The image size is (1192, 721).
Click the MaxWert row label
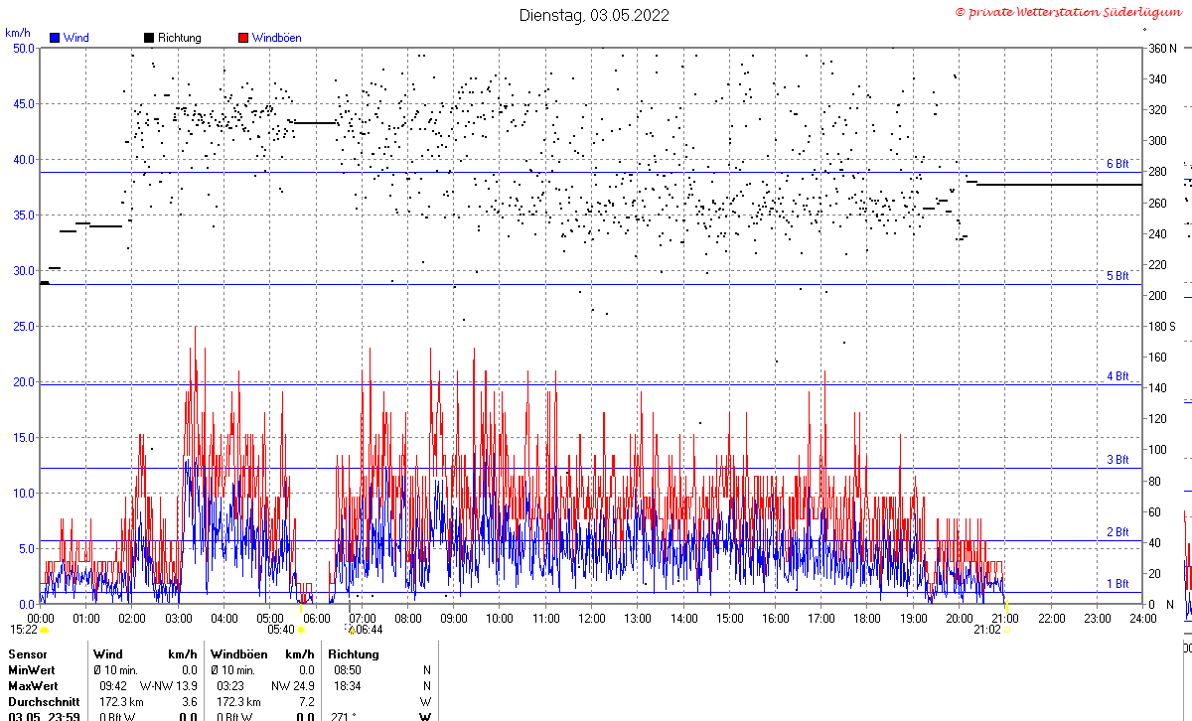click(x=33, y=686)
